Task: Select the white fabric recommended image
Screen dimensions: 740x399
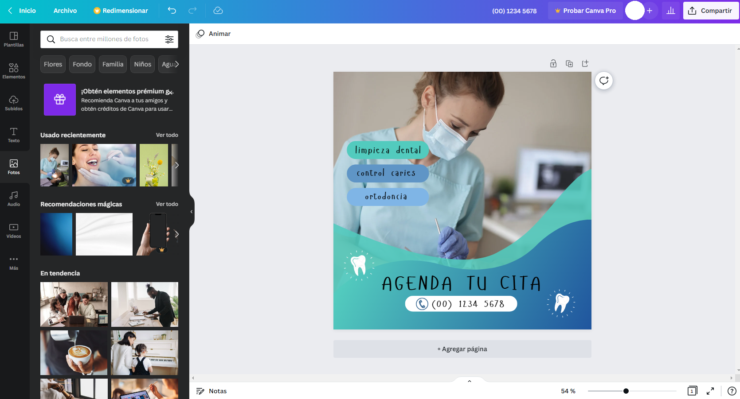Action: (x=104, y=234)
